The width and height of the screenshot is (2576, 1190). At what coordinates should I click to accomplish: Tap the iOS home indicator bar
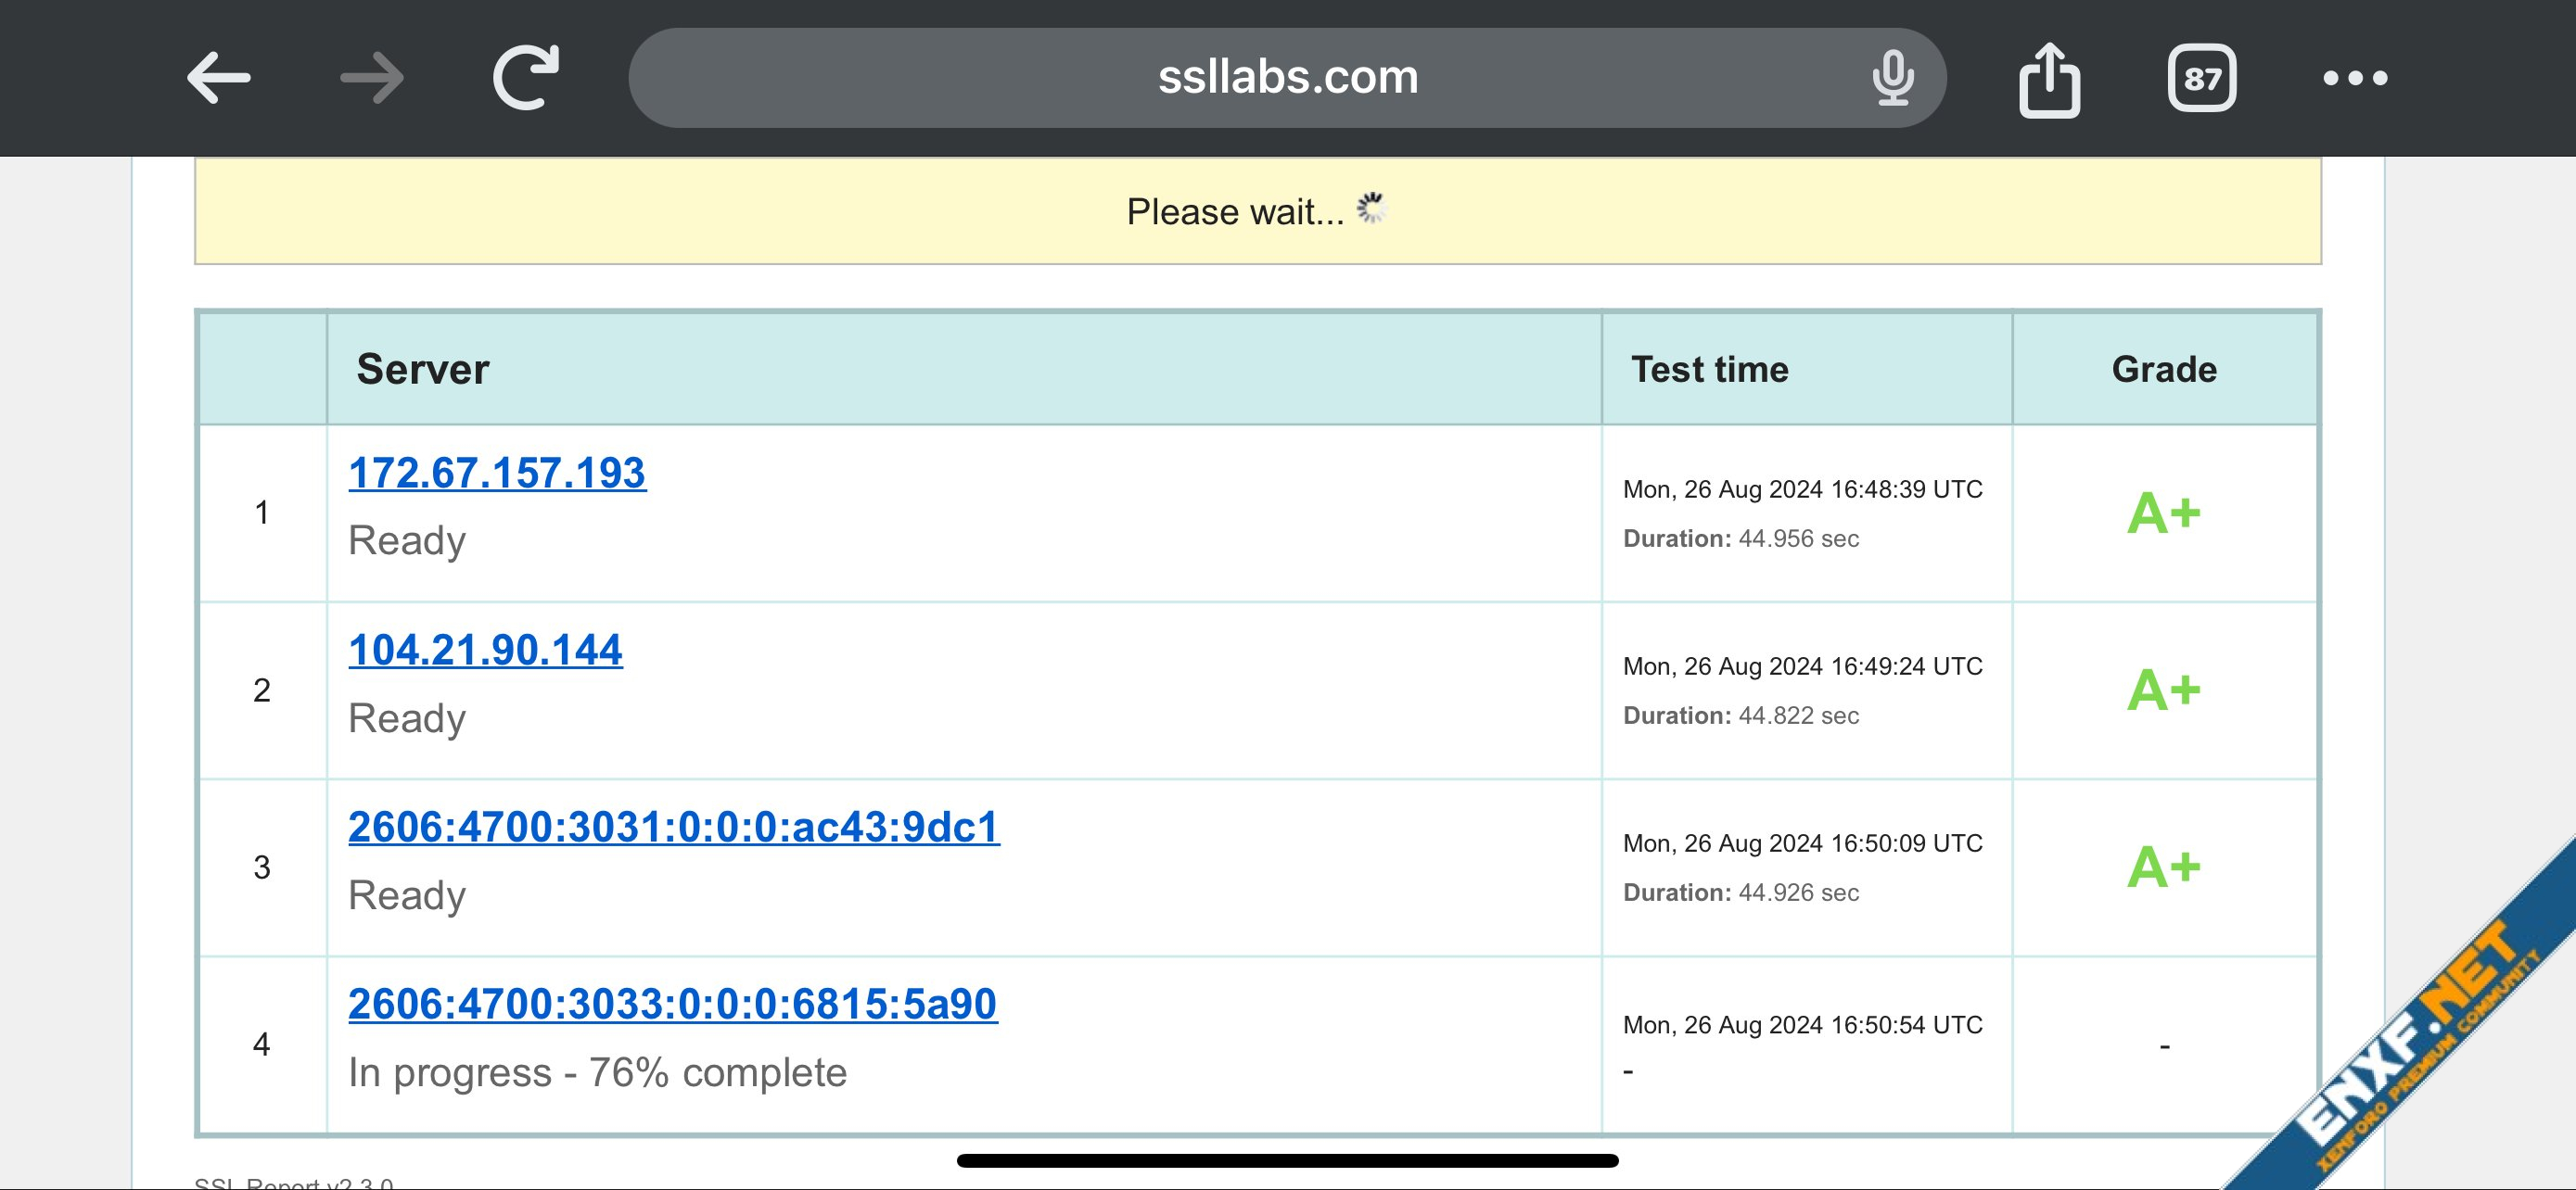[x=1287, y=1160]
